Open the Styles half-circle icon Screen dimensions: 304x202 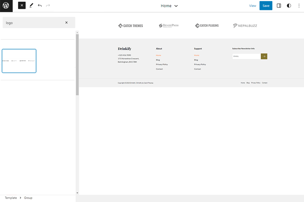289,6
